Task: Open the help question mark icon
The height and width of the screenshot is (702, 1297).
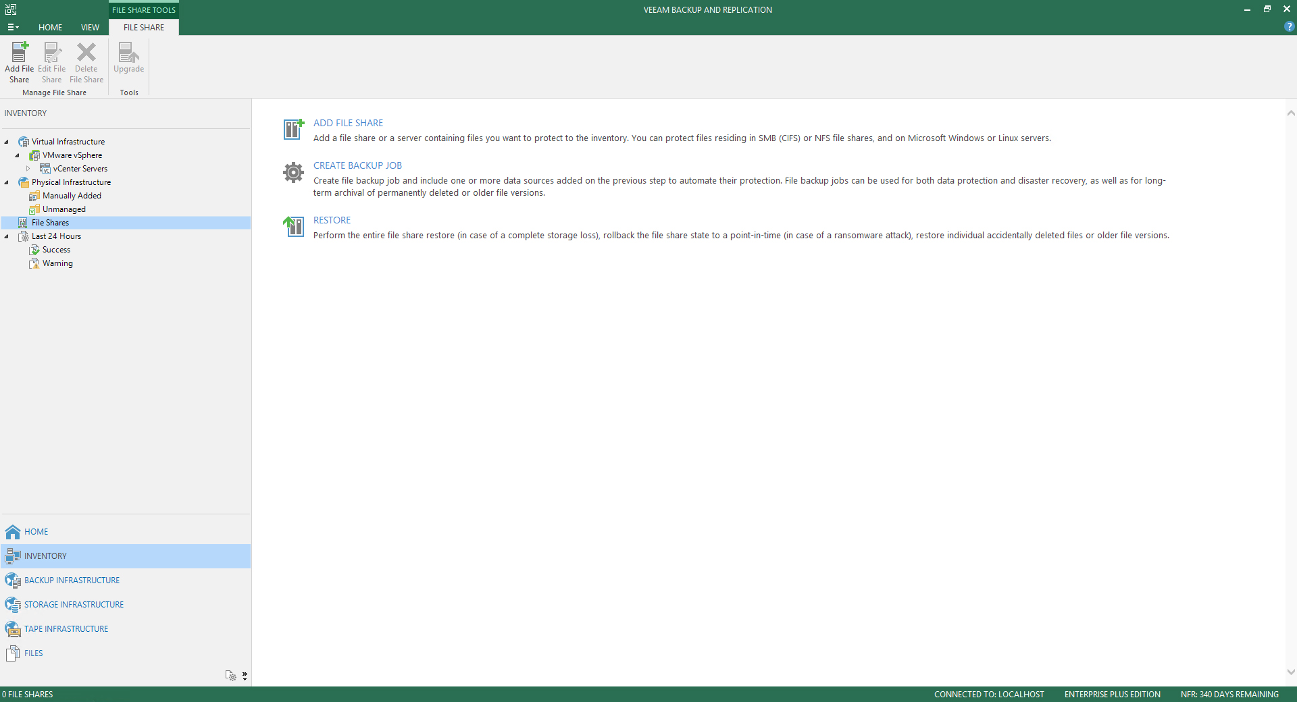Action: (x=1289, y=27)
